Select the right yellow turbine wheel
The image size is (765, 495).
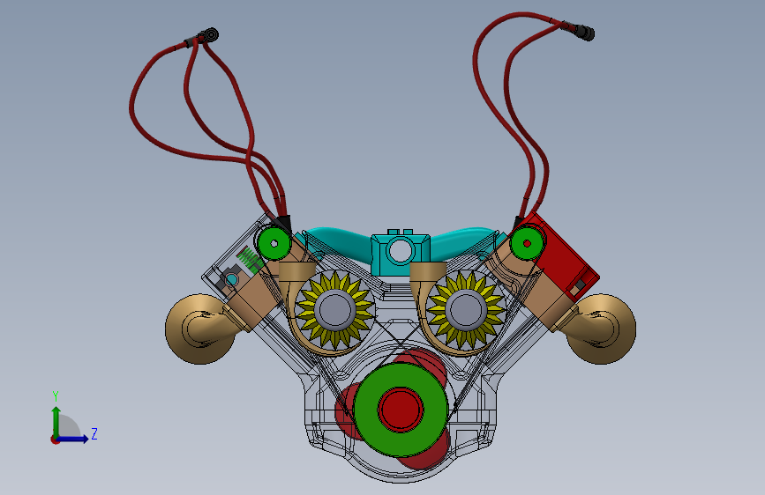pyautogui.click(x=465, y=309)
